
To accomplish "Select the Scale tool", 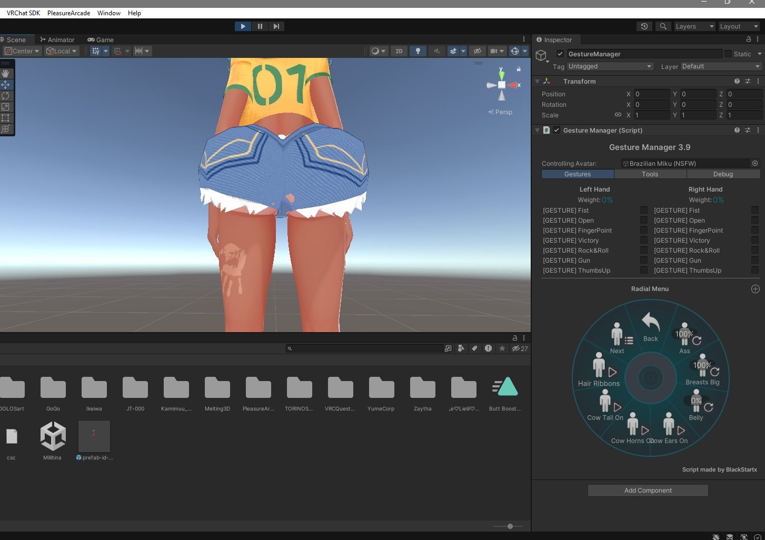I will click(x=6, y=107).
